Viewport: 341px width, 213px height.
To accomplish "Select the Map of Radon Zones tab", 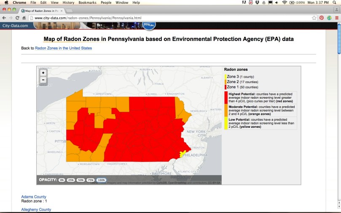I will click(41, 11).
